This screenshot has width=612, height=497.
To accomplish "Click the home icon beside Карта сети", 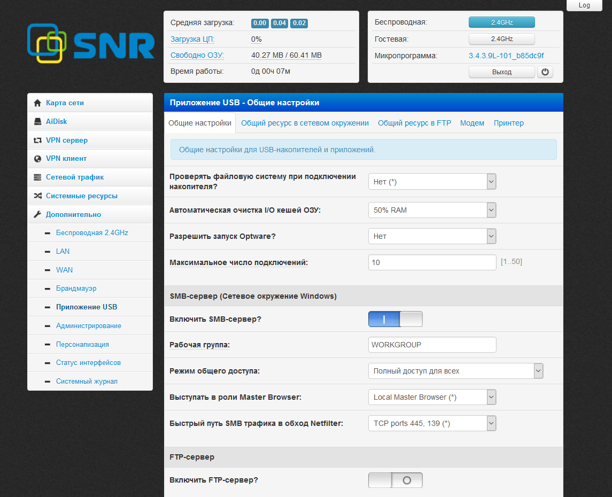I will (37, 103).
